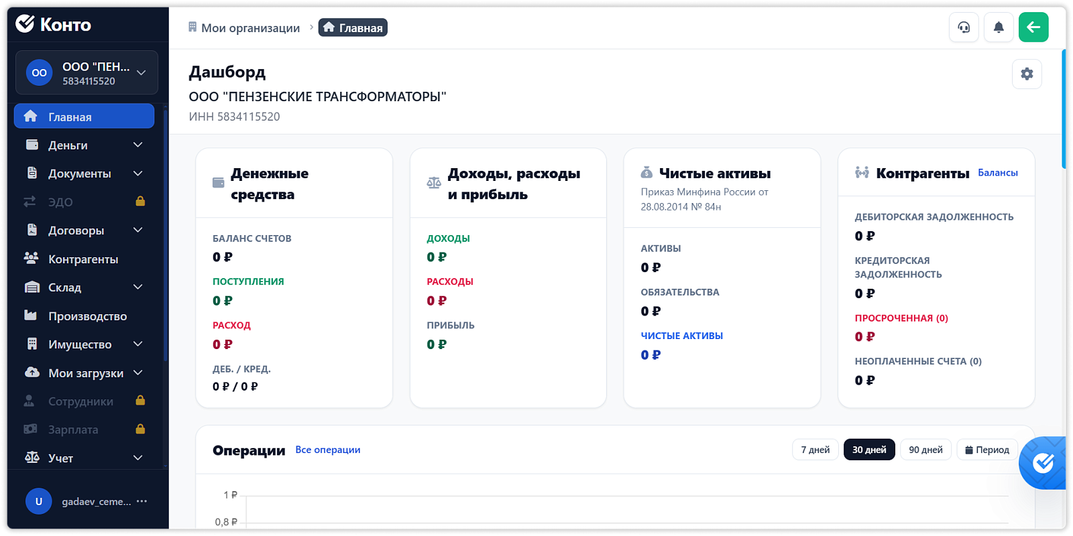
Task: Select the 7 дней period
Action: point(815,450)
